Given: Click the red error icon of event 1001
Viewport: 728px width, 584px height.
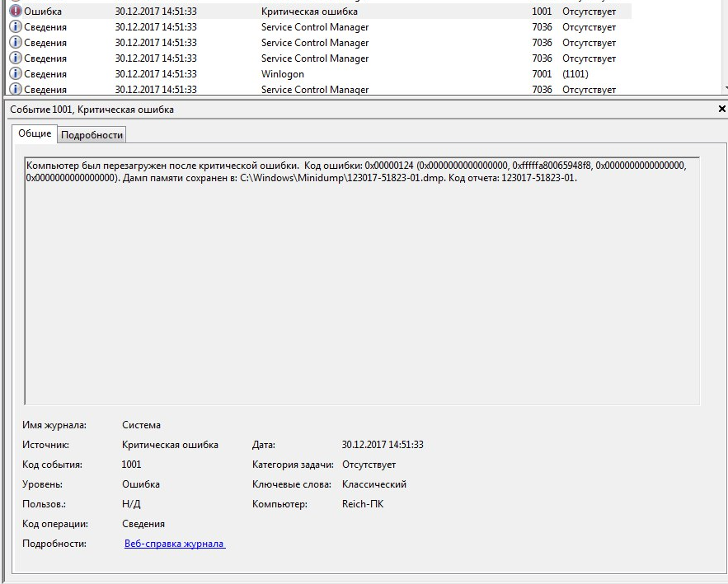Looking at the screenshot, I should click(x=15, y=12).
